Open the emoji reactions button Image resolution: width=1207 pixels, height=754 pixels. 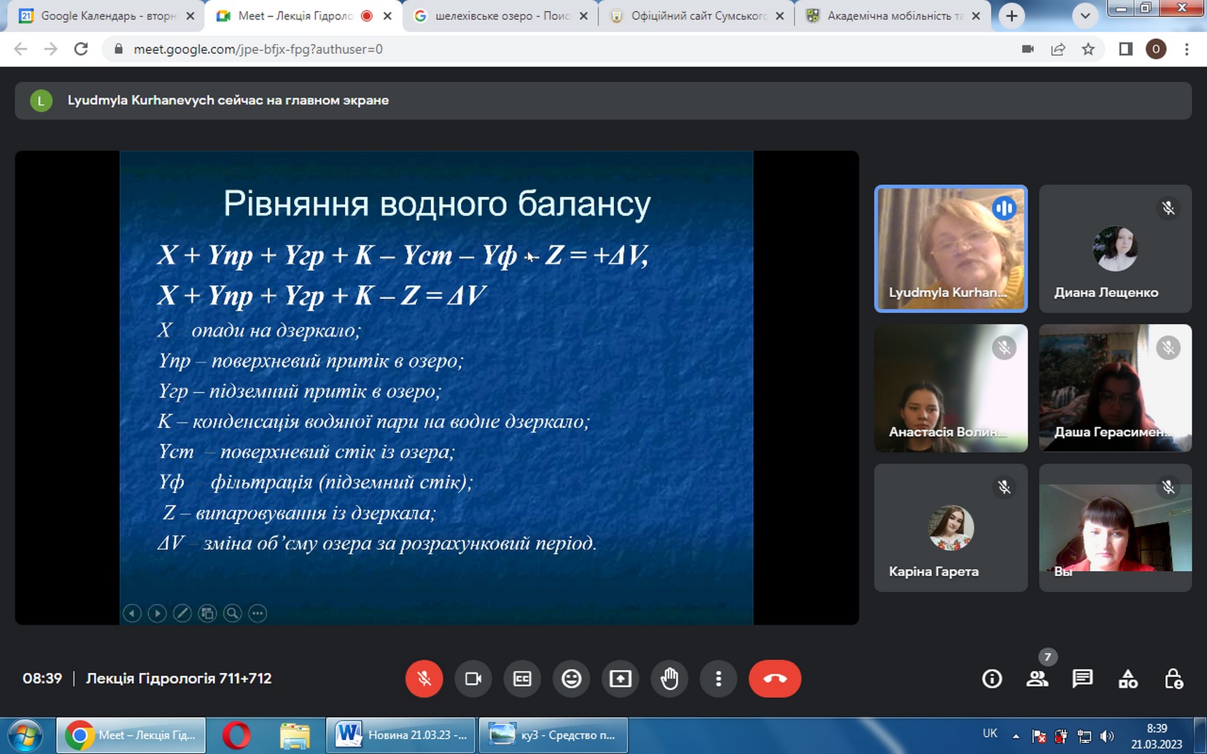point(571,679)
